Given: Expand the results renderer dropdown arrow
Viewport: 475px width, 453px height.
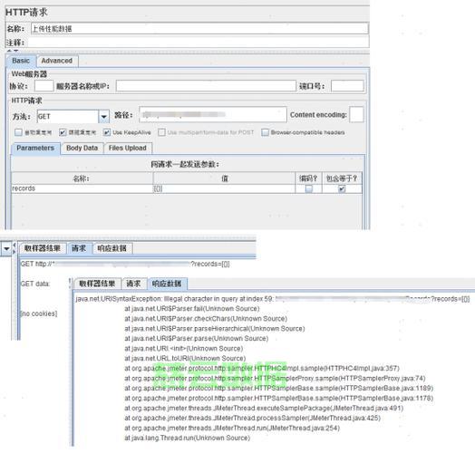Looking at the screenshot, I should pos(6,249).
